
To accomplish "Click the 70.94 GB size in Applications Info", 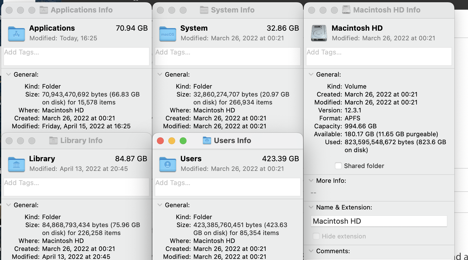I will (x=132, y=28).
